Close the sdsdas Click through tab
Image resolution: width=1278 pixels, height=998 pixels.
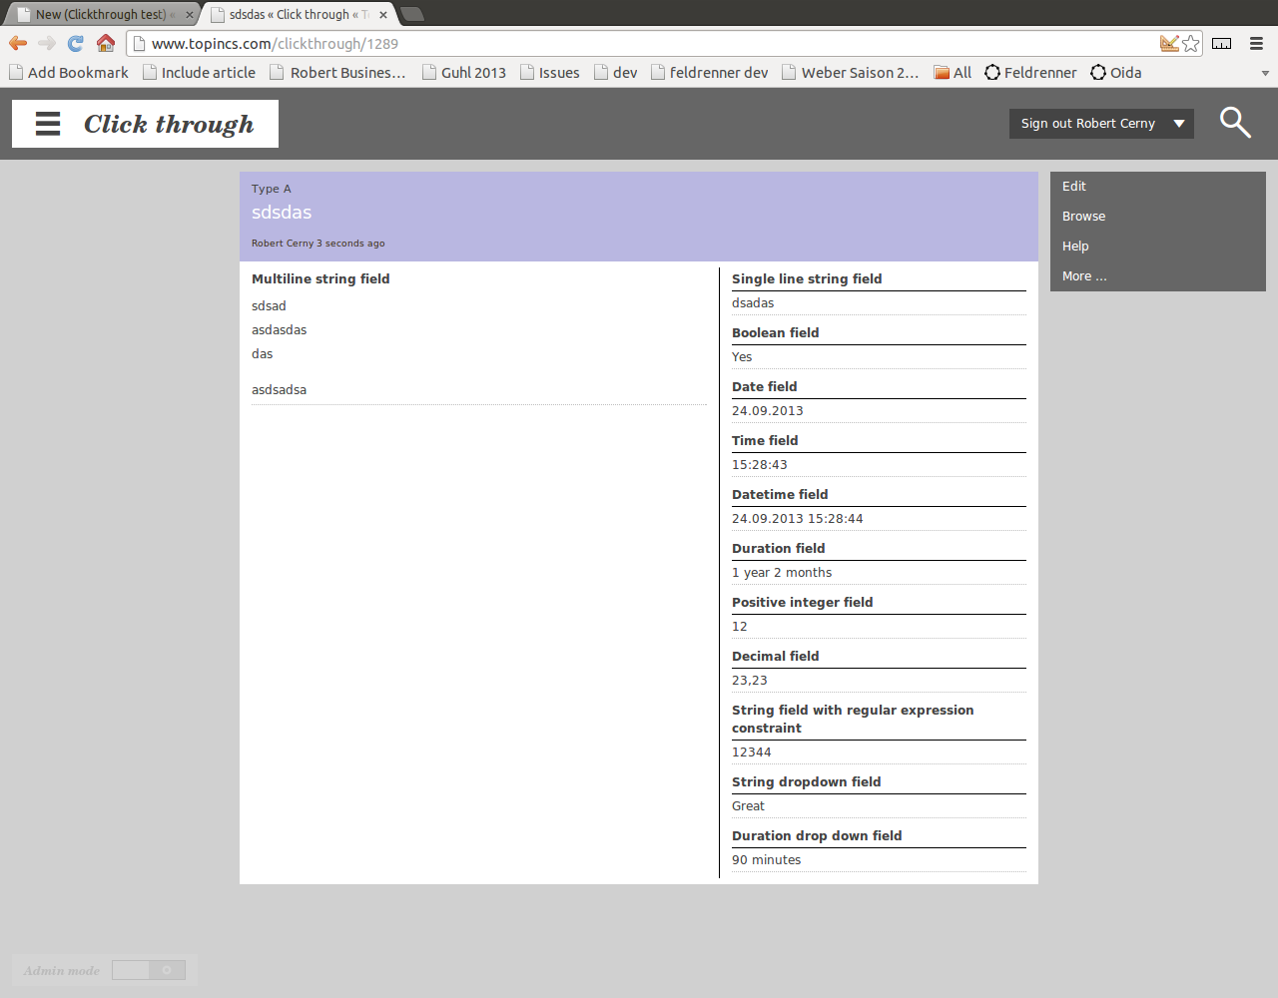[x=383, y=15]
